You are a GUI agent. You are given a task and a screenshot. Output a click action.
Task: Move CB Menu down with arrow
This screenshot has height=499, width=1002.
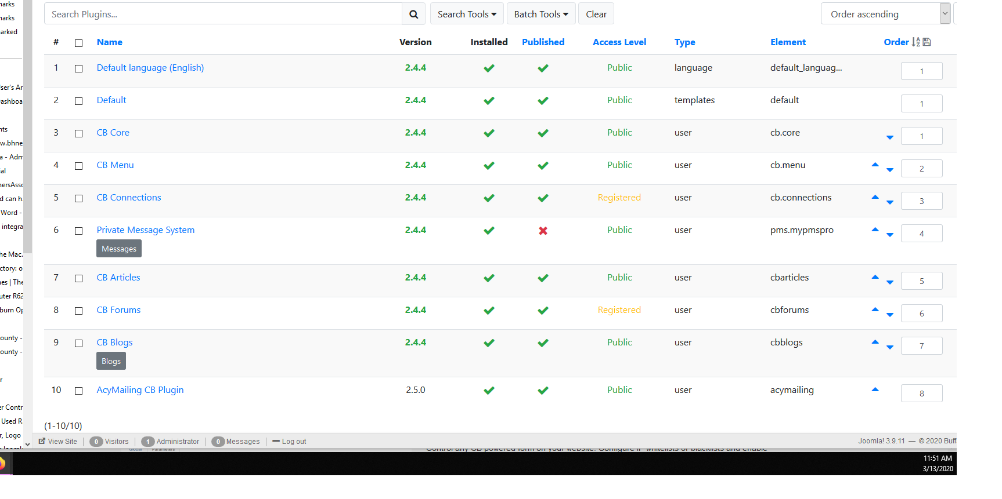click(890, 170)
